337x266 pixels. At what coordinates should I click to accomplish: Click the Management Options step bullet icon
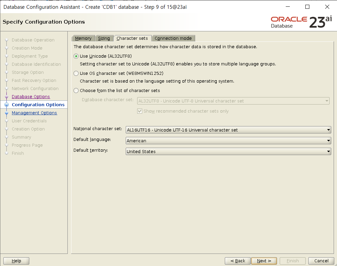[x=7, y=113]
